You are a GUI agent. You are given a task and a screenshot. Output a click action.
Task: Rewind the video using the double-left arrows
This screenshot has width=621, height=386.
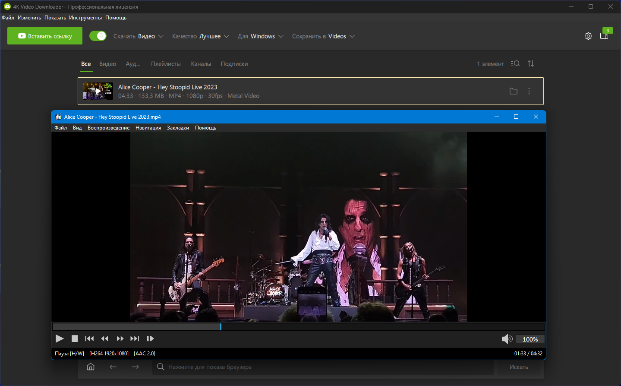click(104, 339)
